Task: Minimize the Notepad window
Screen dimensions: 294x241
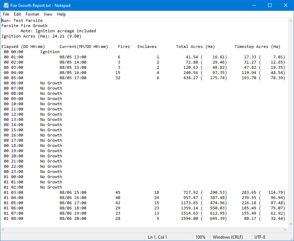Action: [254, 5]
